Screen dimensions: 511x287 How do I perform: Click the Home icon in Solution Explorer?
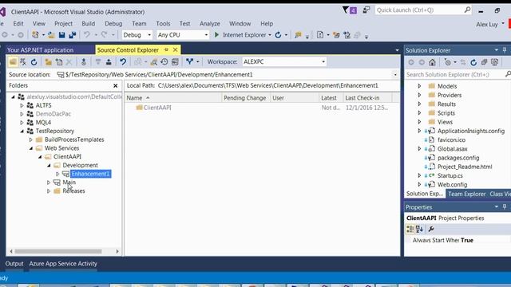(432, 62)
